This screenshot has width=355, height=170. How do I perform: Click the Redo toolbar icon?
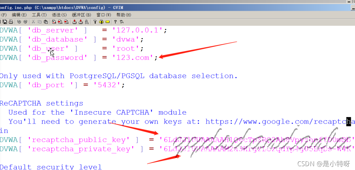[x=25, y=22]
